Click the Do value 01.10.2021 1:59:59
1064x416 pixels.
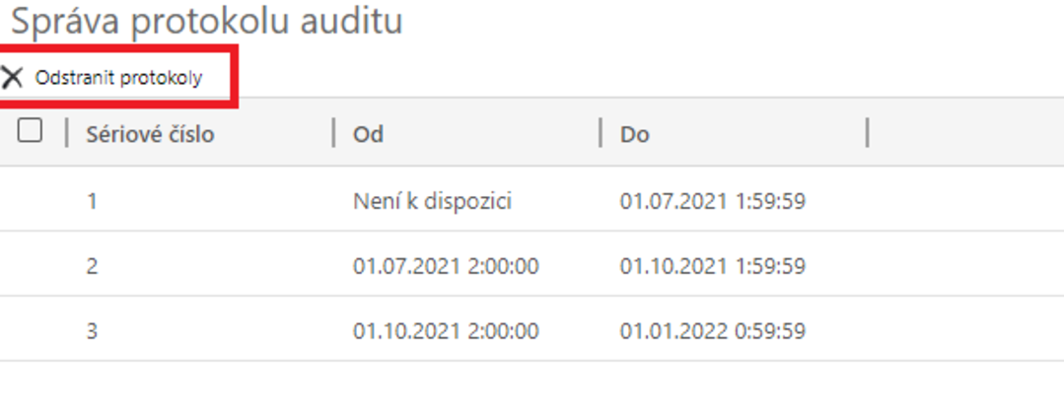713,266
